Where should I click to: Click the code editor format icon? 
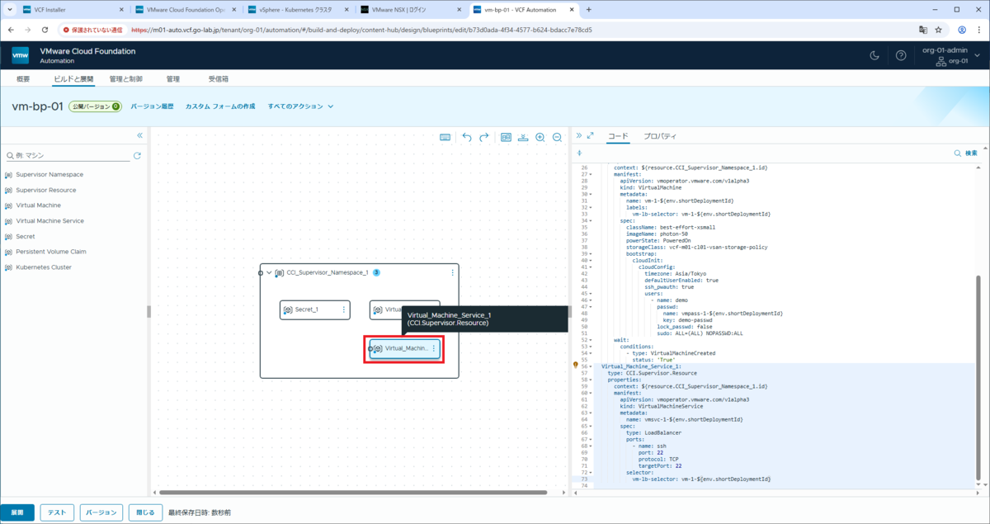point(579,153)
